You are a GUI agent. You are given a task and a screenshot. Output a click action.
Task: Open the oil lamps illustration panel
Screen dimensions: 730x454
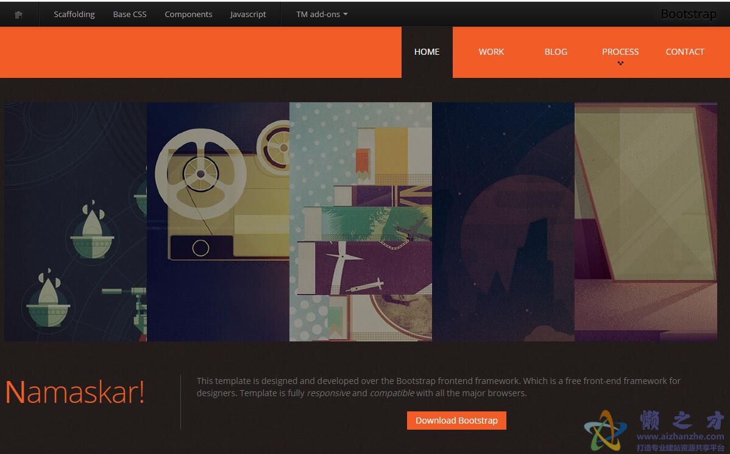(76, 222)
